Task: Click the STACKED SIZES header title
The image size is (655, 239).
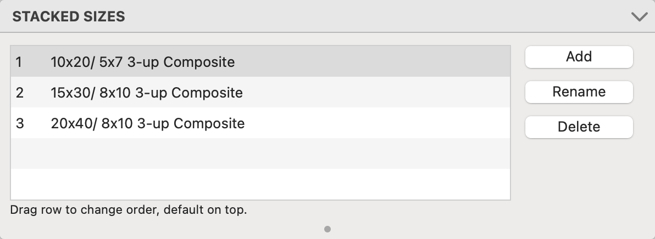Action: pyautogui.click(x=69, y=17)
